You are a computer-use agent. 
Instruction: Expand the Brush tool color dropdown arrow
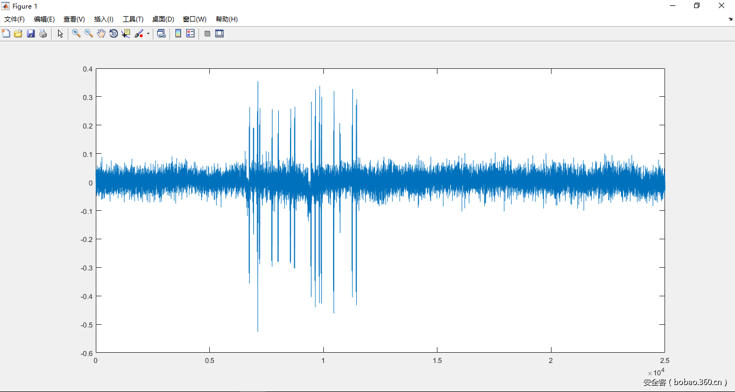[x=148, y=34]
